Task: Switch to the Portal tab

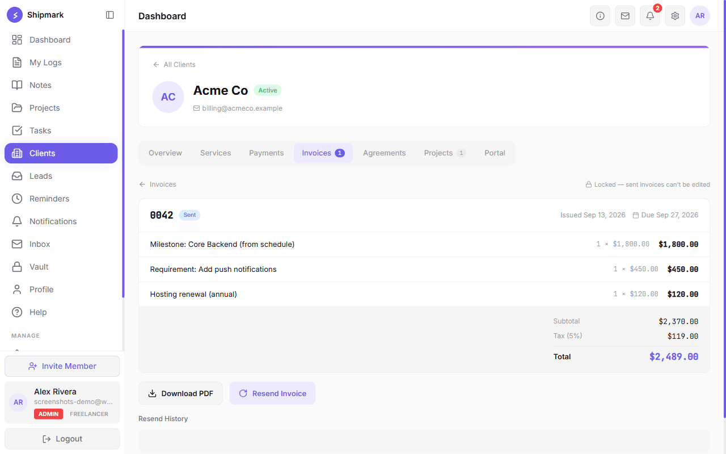Action: click(x=495, y=153)
